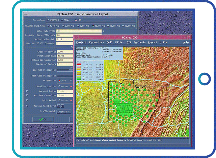
Task: Click the orange legend swatch 28.57 to 42.86
Action: pyautogui.click(x=79, y=69)
